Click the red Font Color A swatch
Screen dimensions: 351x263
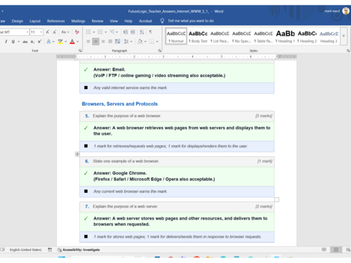click(x=72, y=41)
